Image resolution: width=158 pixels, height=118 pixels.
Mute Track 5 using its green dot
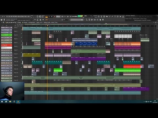click(x=21, y=45)
